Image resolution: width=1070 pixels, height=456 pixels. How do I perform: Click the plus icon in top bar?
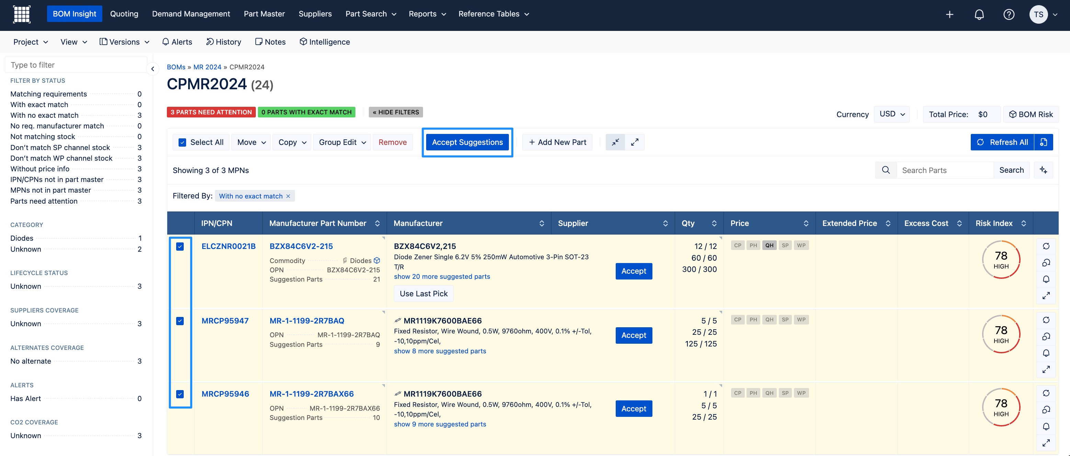tap(949, 14)
